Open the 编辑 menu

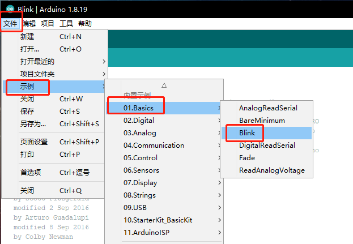[x=29, y=23]
